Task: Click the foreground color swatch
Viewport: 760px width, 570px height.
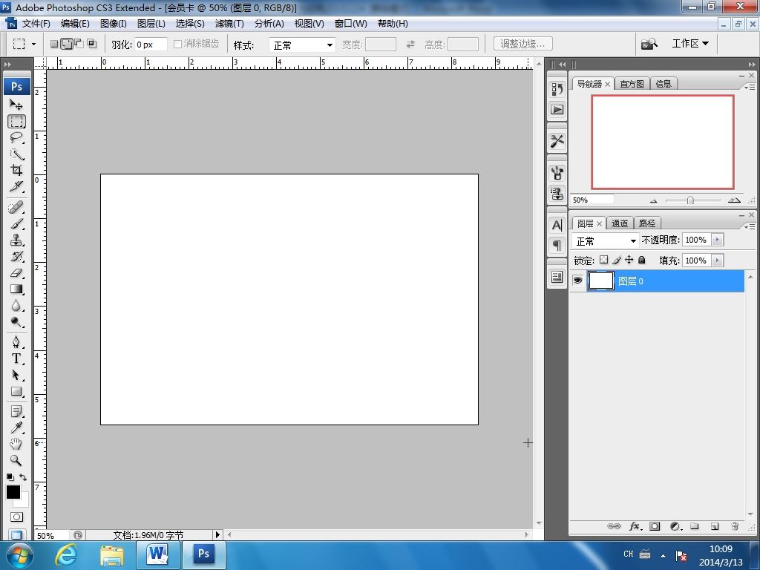Action: [x=13, y=492]
